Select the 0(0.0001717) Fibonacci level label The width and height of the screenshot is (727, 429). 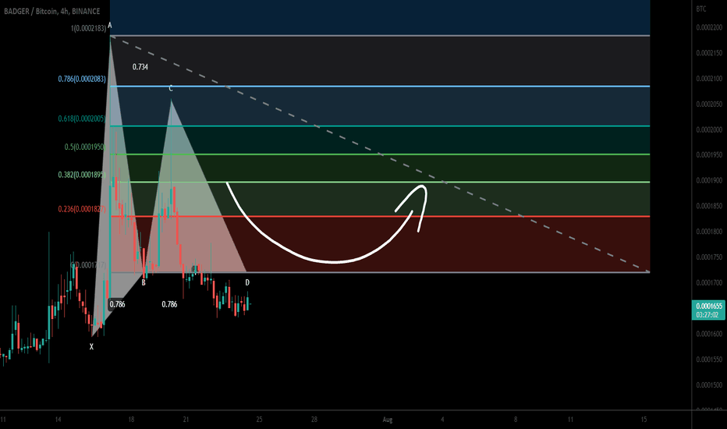tap(89, 265)
